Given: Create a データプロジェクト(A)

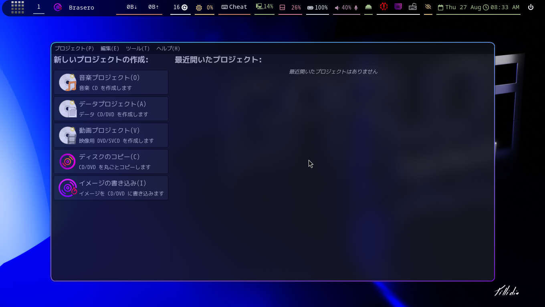Looking at the screenshot, I should point(111,109).
